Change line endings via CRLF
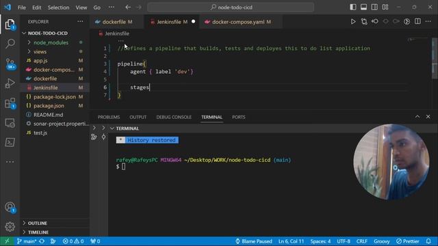Image resolution: width=438 pixels, height=246 pixels. [362, 241]
